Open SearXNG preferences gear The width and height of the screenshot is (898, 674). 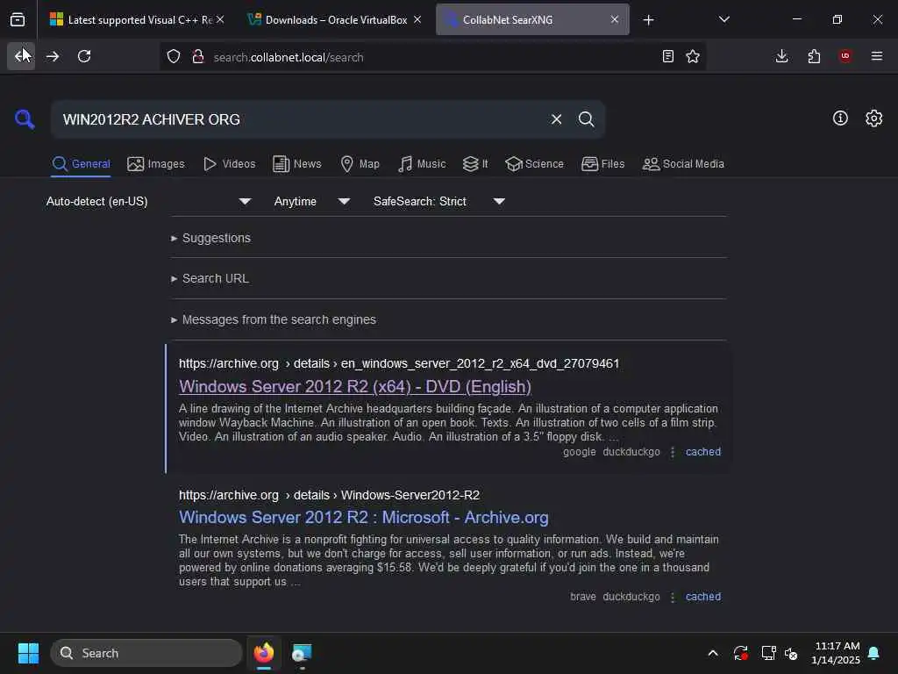874,118
